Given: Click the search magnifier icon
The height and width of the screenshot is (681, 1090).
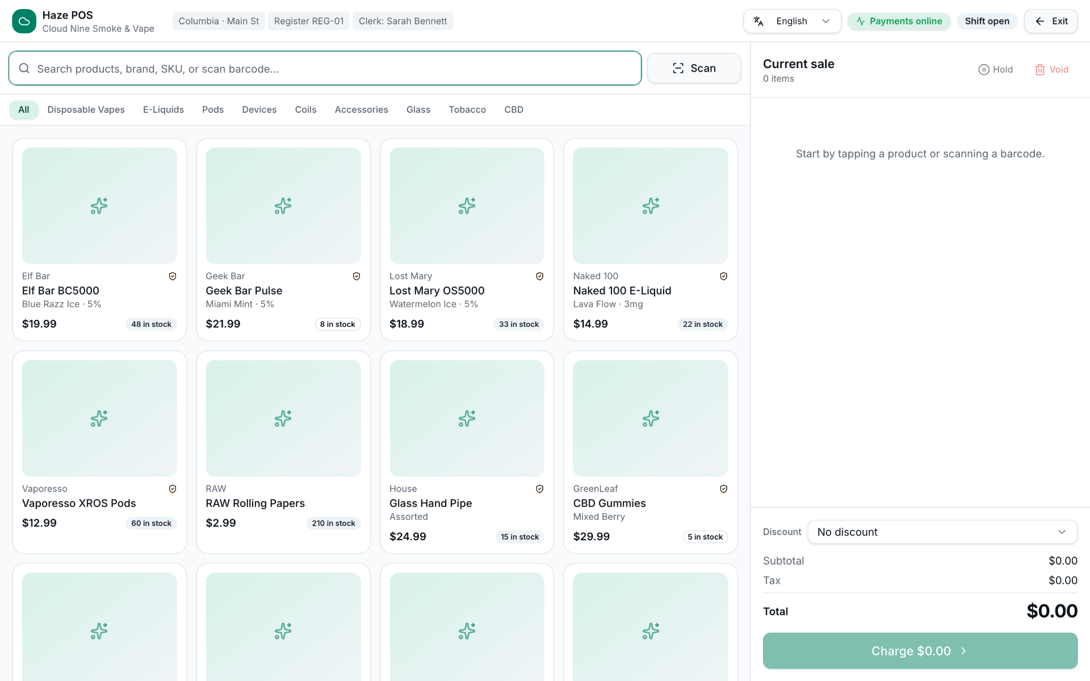Looking at the screenshot, I should (x=24, y=68).
